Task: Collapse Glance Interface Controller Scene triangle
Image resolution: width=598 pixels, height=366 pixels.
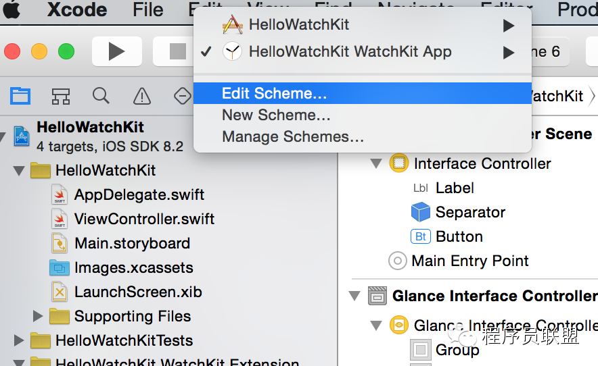Action: [354, 296]
